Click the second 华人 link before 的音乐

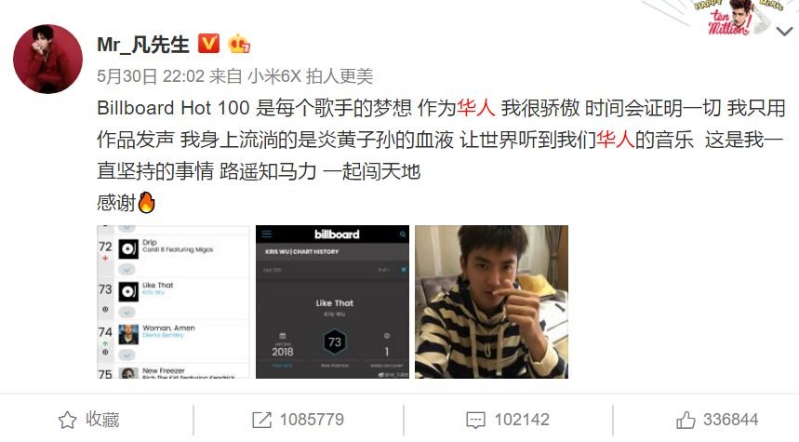click(616, 140)
